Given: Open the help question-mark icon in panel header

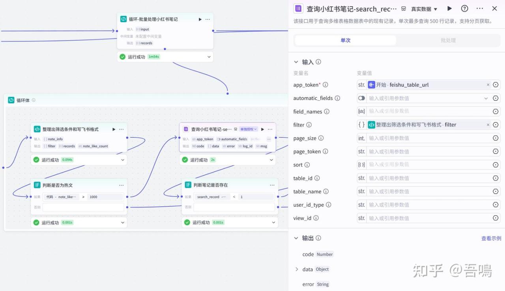Looking at the screenshot, I should coord(465,9).
